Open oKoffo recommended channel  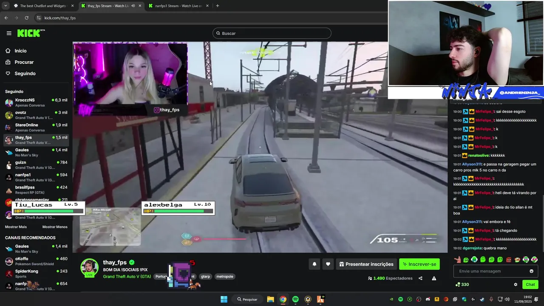pos(36,261)
